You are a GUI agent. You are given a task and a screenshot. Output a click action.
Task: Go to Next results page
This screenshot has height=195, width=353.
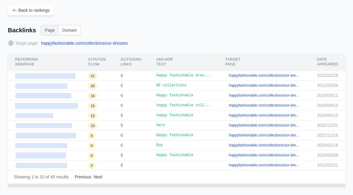pos(98,177)
